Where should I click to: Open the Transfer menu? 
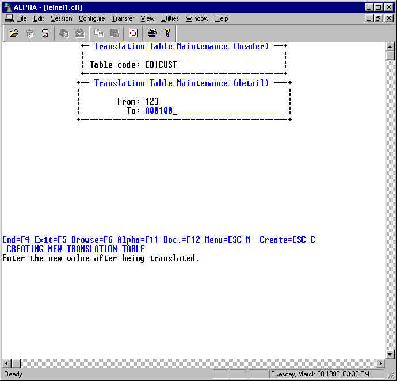[123, 18]
